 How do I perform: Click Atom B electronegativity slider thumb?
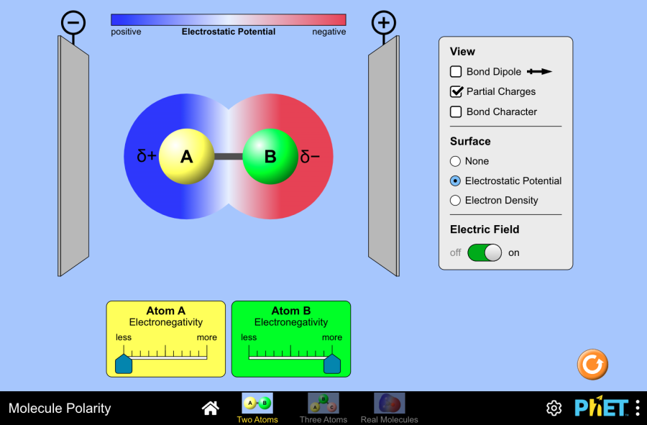(331, 363)
